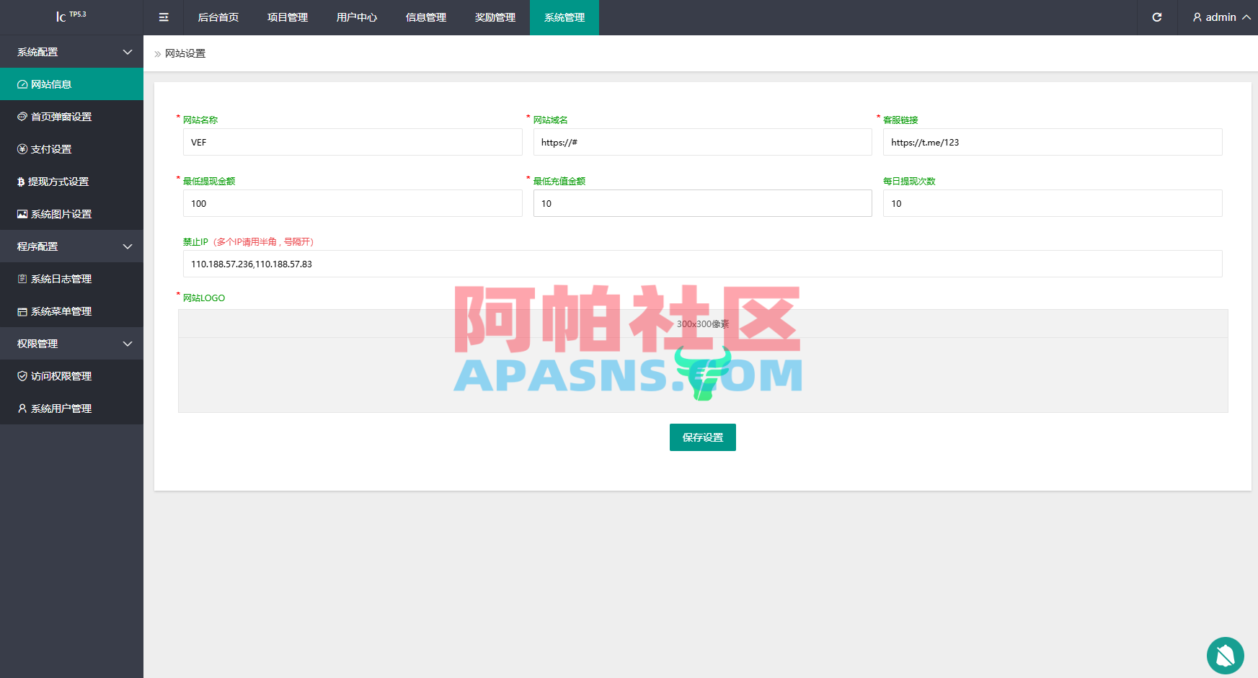Focus the 最低提现金额 input field
The height and width of the screenshot is (678, 1258).
[353, 203]
